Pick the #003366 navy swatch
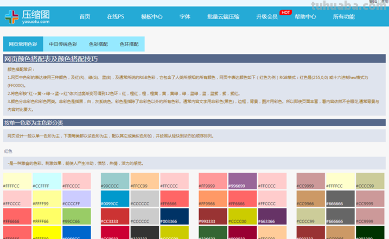Viewport: 389px width, 239px height. coord(175,216)
